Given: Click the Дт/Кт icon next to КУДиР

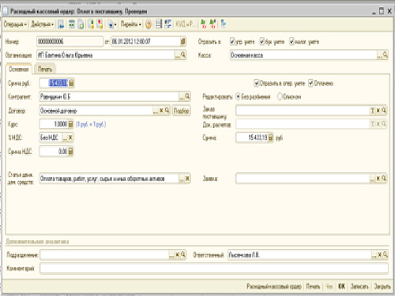Looking at the screenshot, I should (x=204, y=25).
